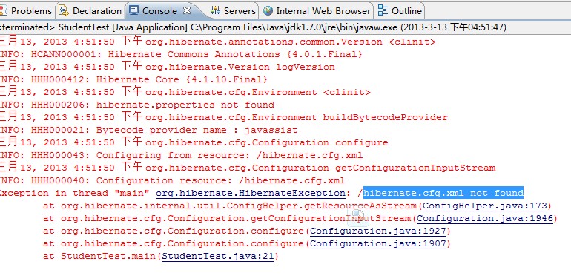Click the Declaration tab's document icon
The image size is (571, 276).
click(64, 10)
